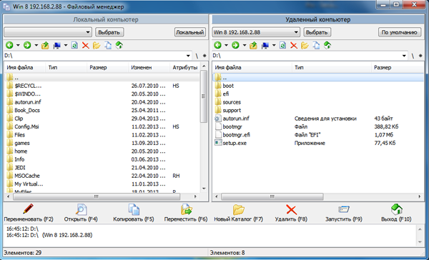The image size is (429, 260).
Task: Open Win 8 192.168.2.88 connection dropdown
Action: (x=256, y=32)
